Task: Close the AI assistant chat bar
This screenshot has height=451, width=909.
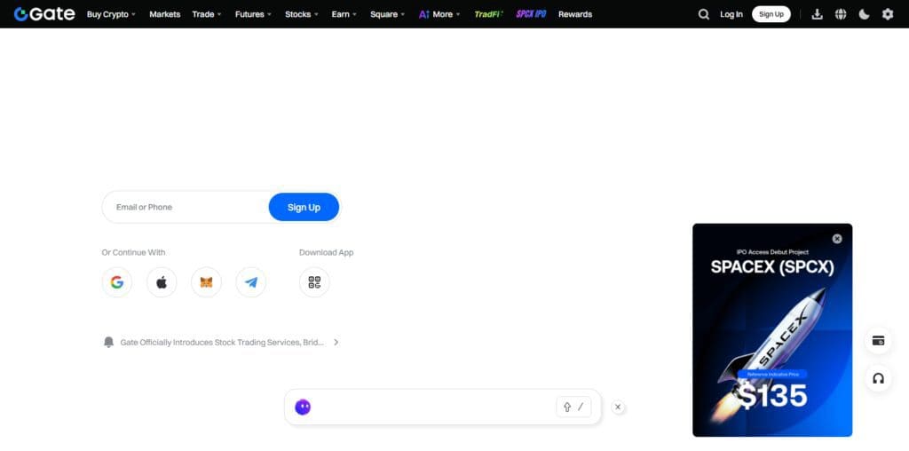Action: click(x=618, y=407)
